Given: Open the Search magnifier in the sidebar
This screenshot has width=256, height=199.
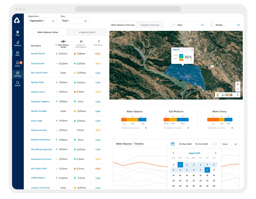Looking at the screenshot, I should [18, 83].
